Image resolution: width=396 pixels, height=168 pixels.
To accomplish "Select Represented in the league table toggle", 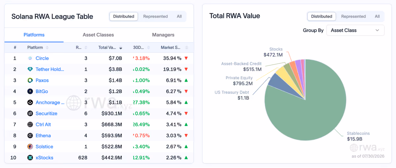I will 155,16.
